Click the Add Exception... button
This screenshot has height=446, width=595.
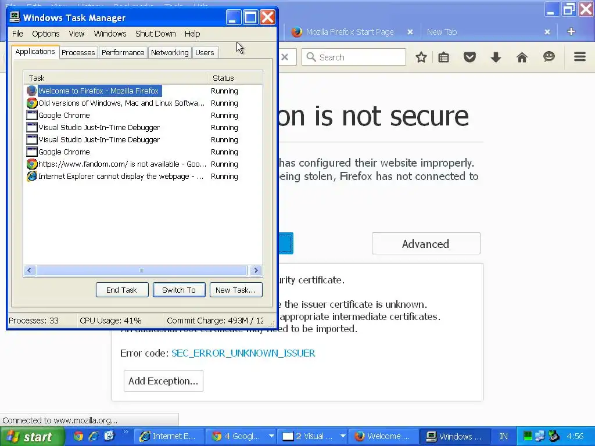click(163, 381)
